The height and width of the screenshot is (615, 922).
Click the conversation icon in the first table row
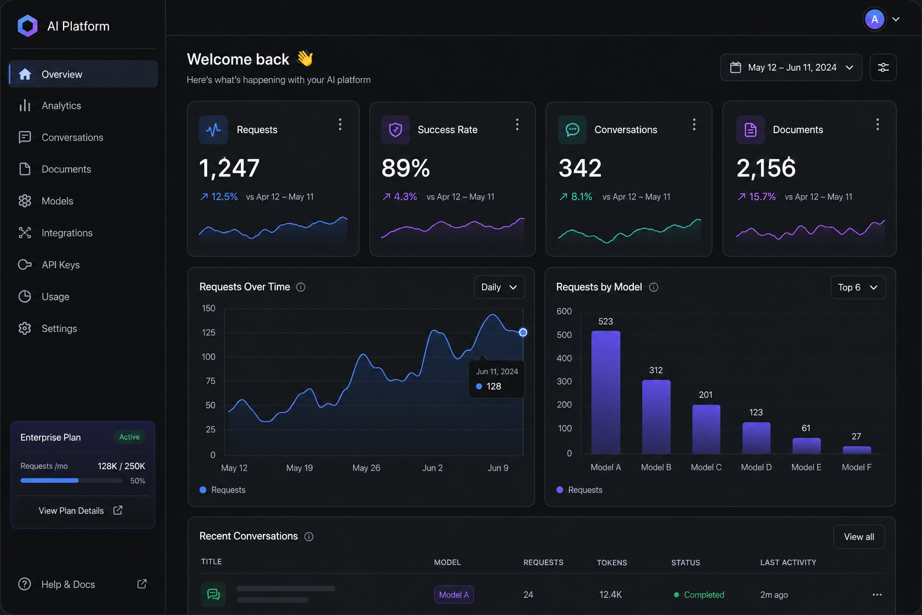point(213,595)
